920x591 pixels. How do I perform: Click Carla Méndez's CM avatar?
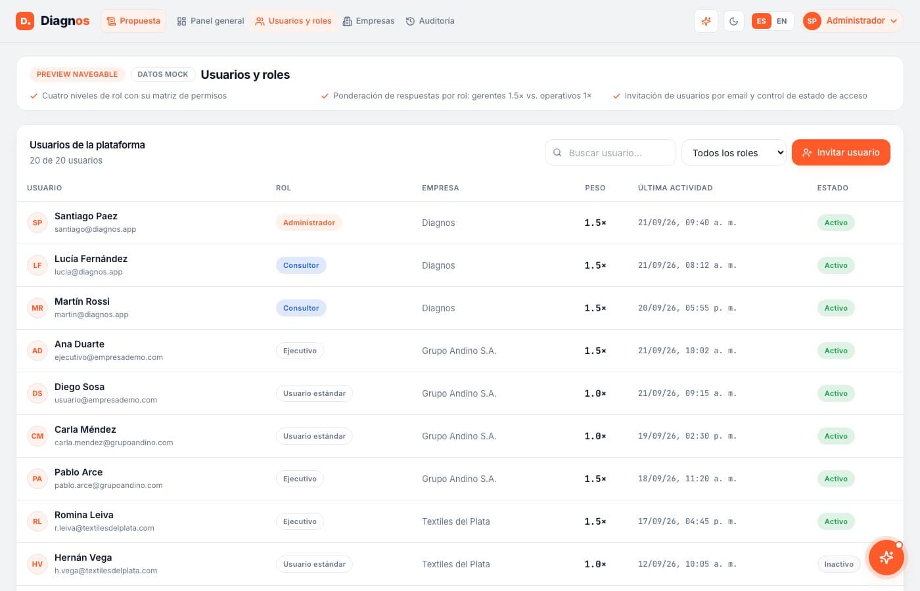(x=37, y=436)
